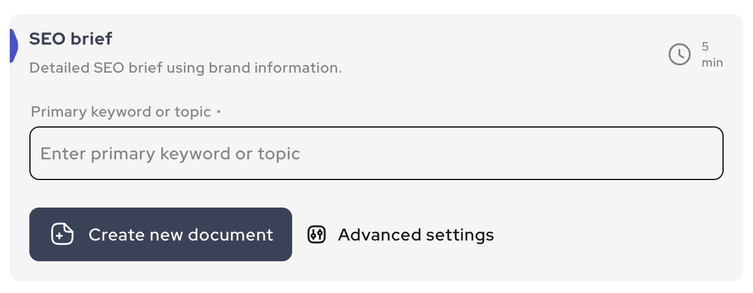Click the number 5 next to clock
The height and width of the screenshot is (293, 753).
705,47
